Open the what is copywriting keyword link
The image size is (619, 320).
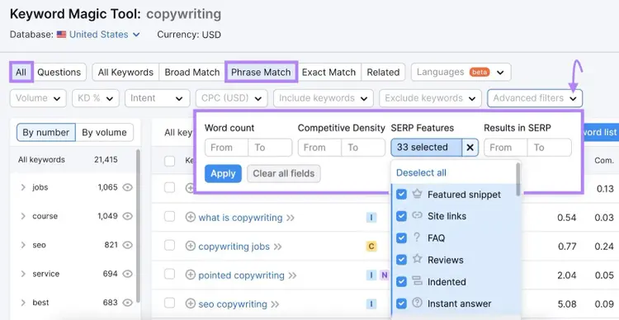240,218
